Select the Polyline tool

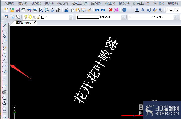[4, 31]
